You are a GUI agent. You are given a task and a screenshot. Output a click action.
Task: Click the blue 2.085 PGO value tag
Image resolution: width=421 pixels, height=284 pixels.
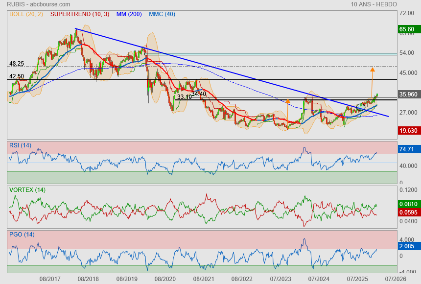coord(407,245)
